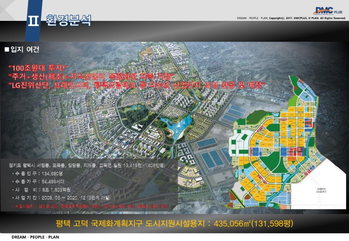The width and height of the screenshot is (349, 241).
Task: Click the location line starting 경기도 평택시 서정동
Action: 87,166
